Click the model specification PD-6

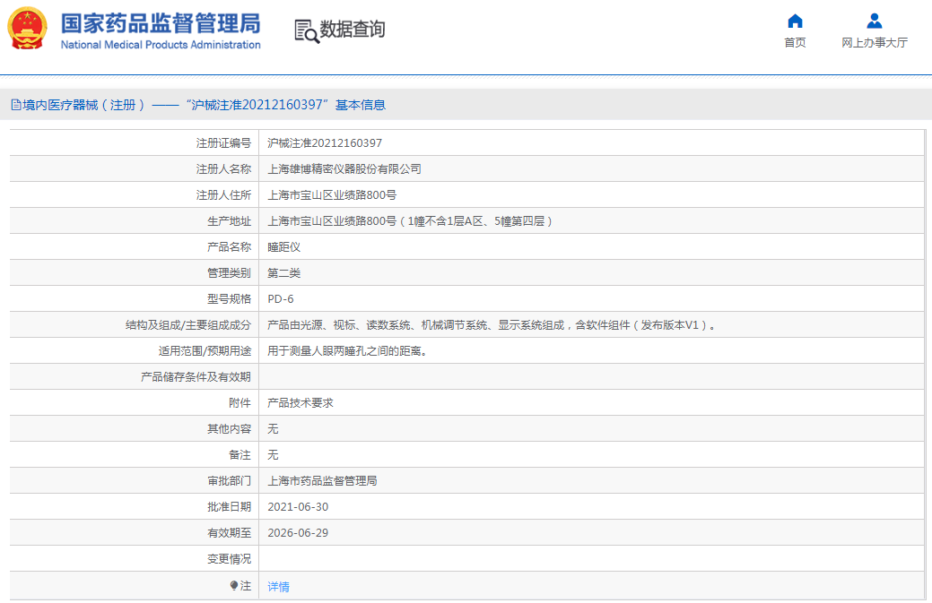coord(281,299)
